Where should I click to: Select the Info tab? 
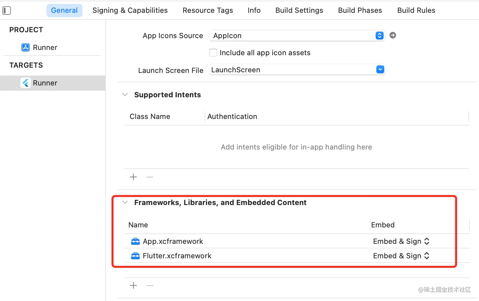(x=254, y=11)
